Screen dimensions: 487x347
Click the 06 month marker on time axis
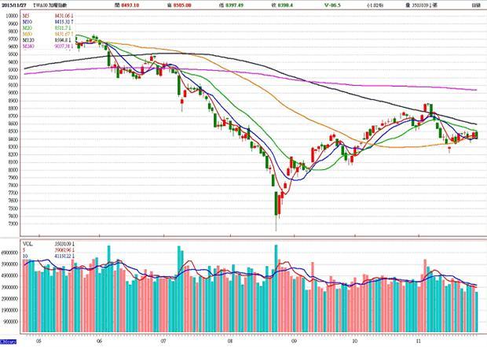coord(99,341)
